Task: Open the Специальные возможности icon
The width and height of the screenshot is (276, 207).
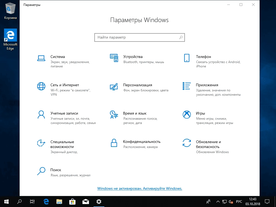Action: click(41, 143)
